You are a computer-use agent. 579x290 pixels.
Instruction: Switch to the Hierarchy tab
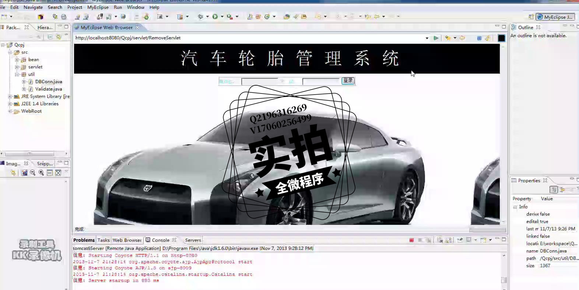(x=45, y=27)
